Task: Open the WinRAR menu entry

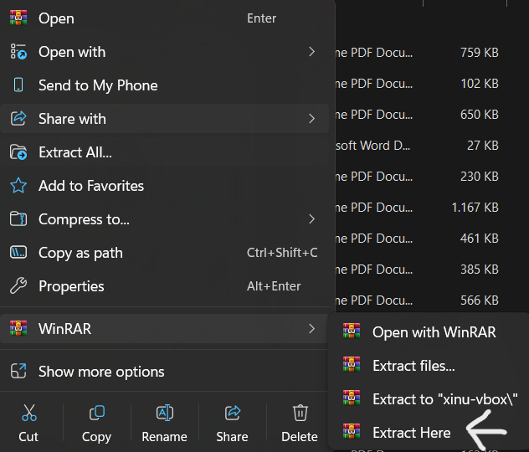Action: point(164,329)
